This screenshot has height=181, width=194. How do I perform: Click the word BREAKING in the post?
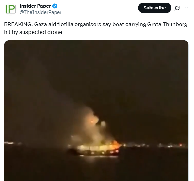(x=18, y=24)
